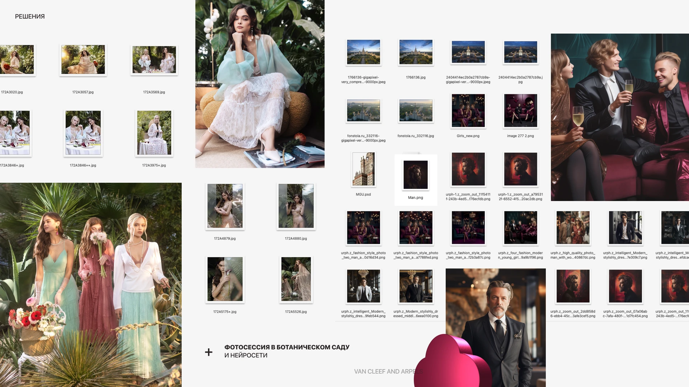This screenshot has height=387, width=689.
Task: Open the РЕШЕНИЯ section heading
Action: (x=30, y=16)
